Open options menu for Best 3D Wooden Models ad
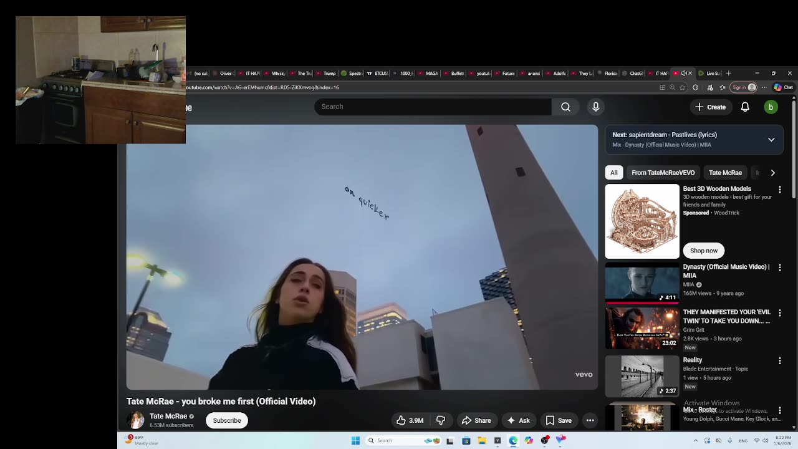This screenshot has height=449, width=798. click(779, 189)
